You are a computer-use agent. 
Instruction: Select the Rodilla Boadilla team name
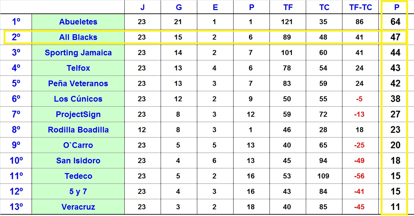pyautogui.click(x=78, y=130)
